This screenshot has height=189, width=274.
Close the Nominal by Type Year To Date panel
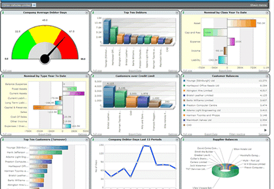pos(86,76)
